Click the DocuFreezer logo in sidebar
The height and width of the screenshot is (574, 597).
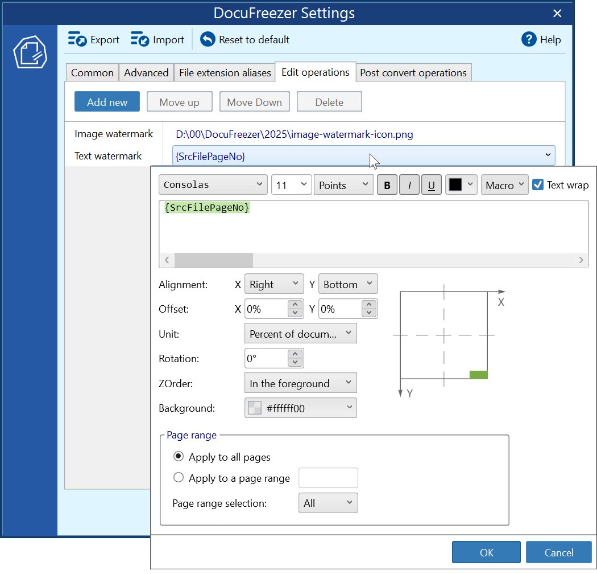tap(30, 52)
